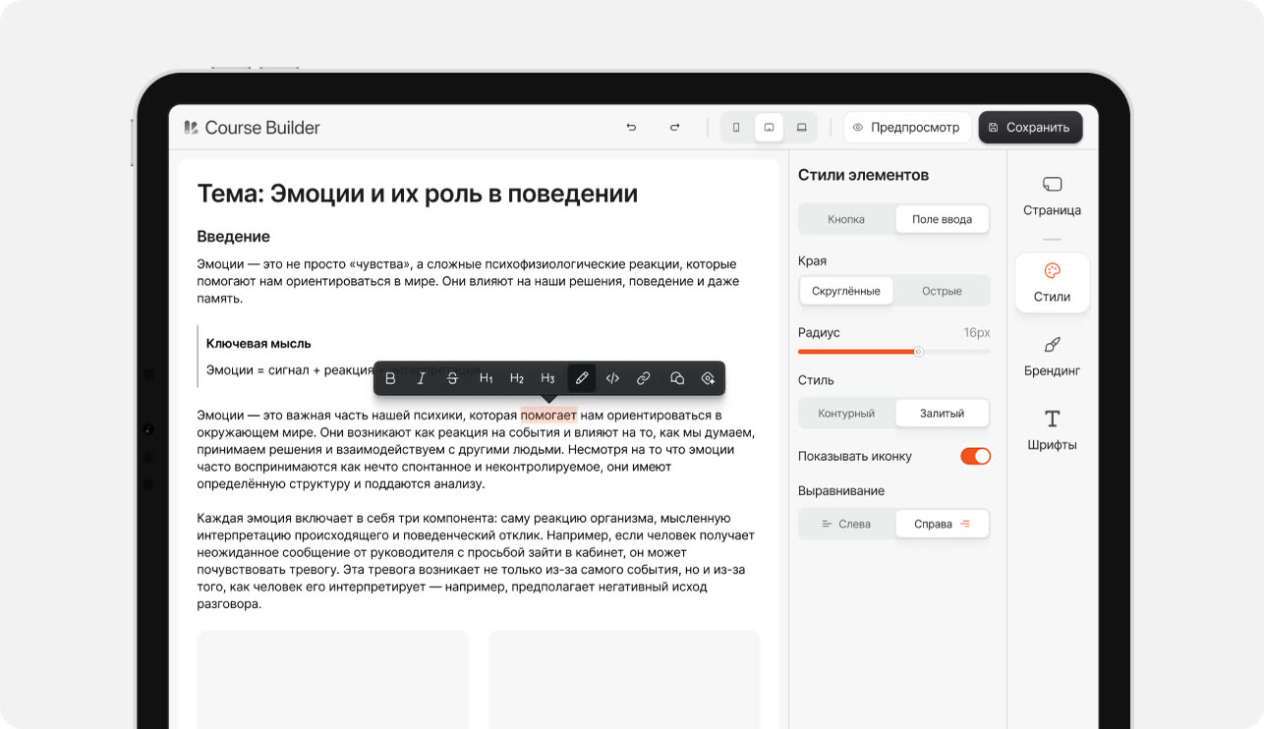Open the 'Брендинг' sidebar section
Viewport: 1264px width, 729px height.
1052,357
